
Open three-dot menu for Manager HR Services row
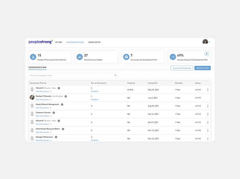[208, 139]
